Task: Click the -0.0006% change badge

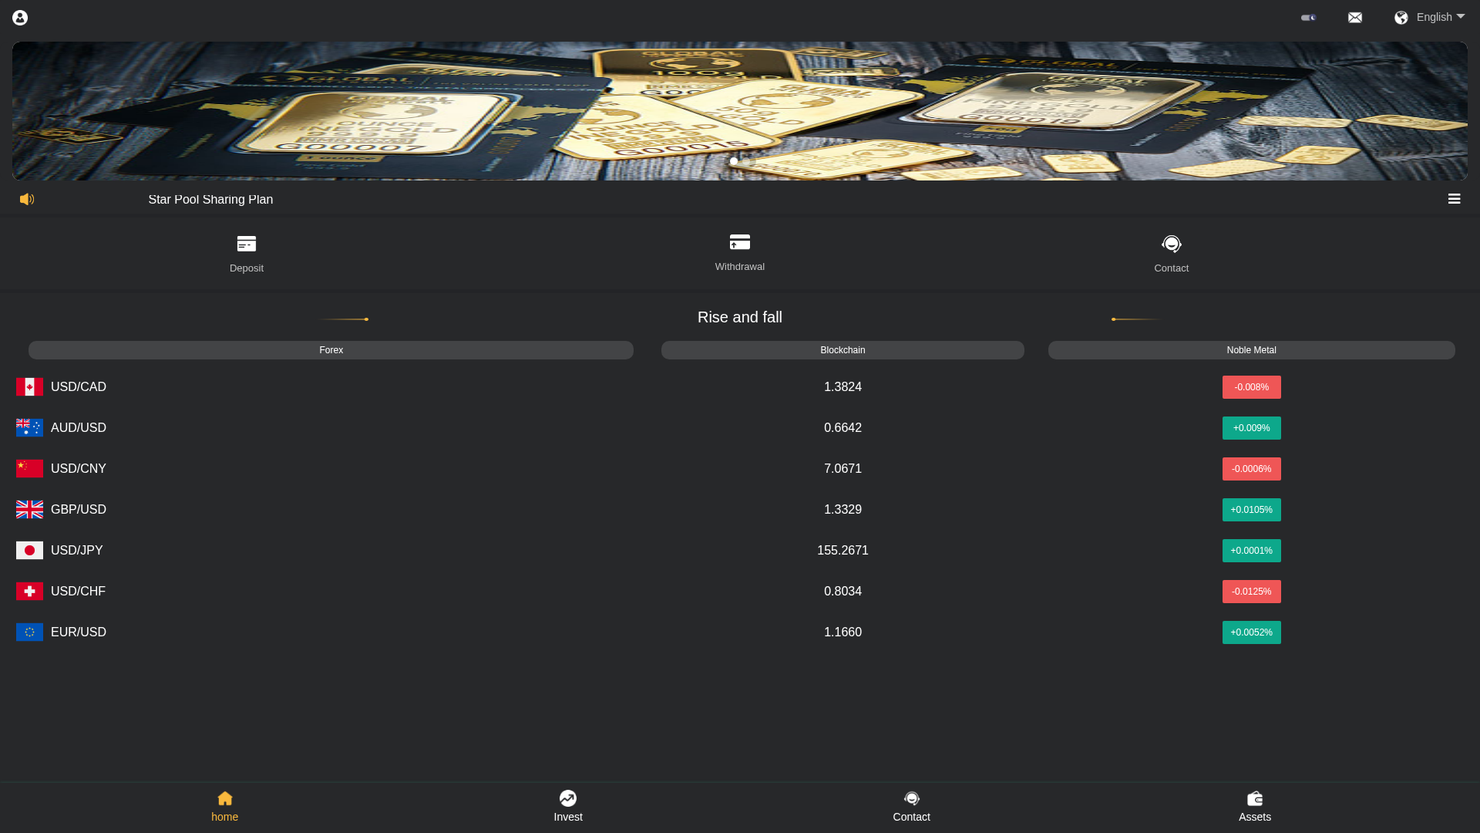Action: 1251,469
